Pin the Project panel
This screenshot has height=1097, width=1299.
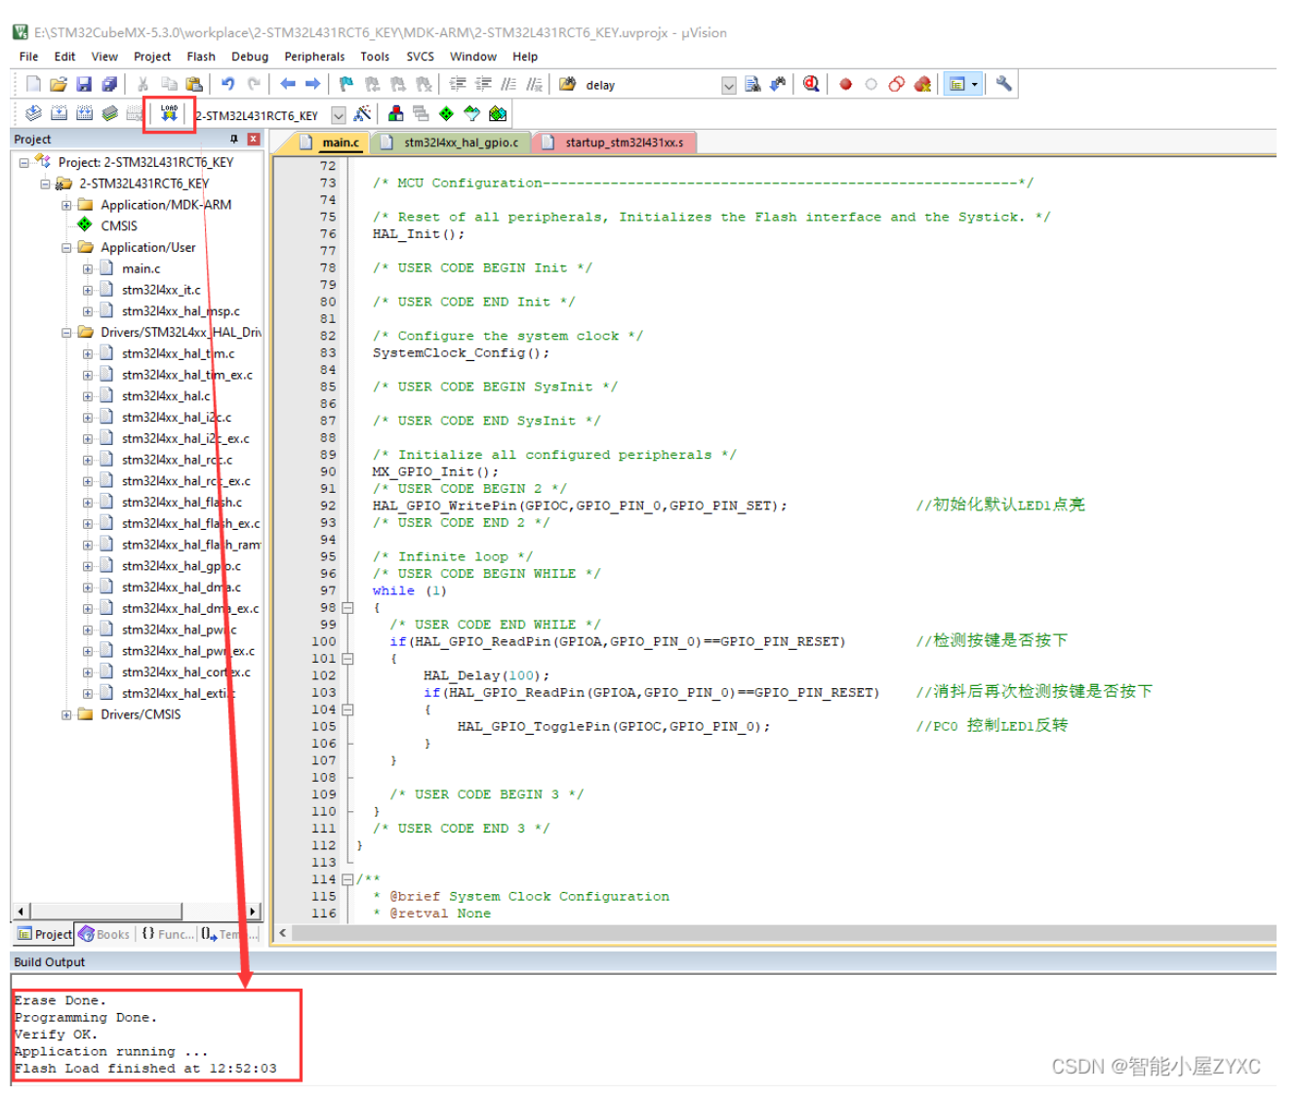coord(234,140)
